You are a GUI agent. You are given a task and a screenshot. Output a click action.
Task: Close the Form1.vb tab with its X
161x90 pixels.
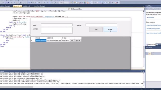tap(21, 6)
